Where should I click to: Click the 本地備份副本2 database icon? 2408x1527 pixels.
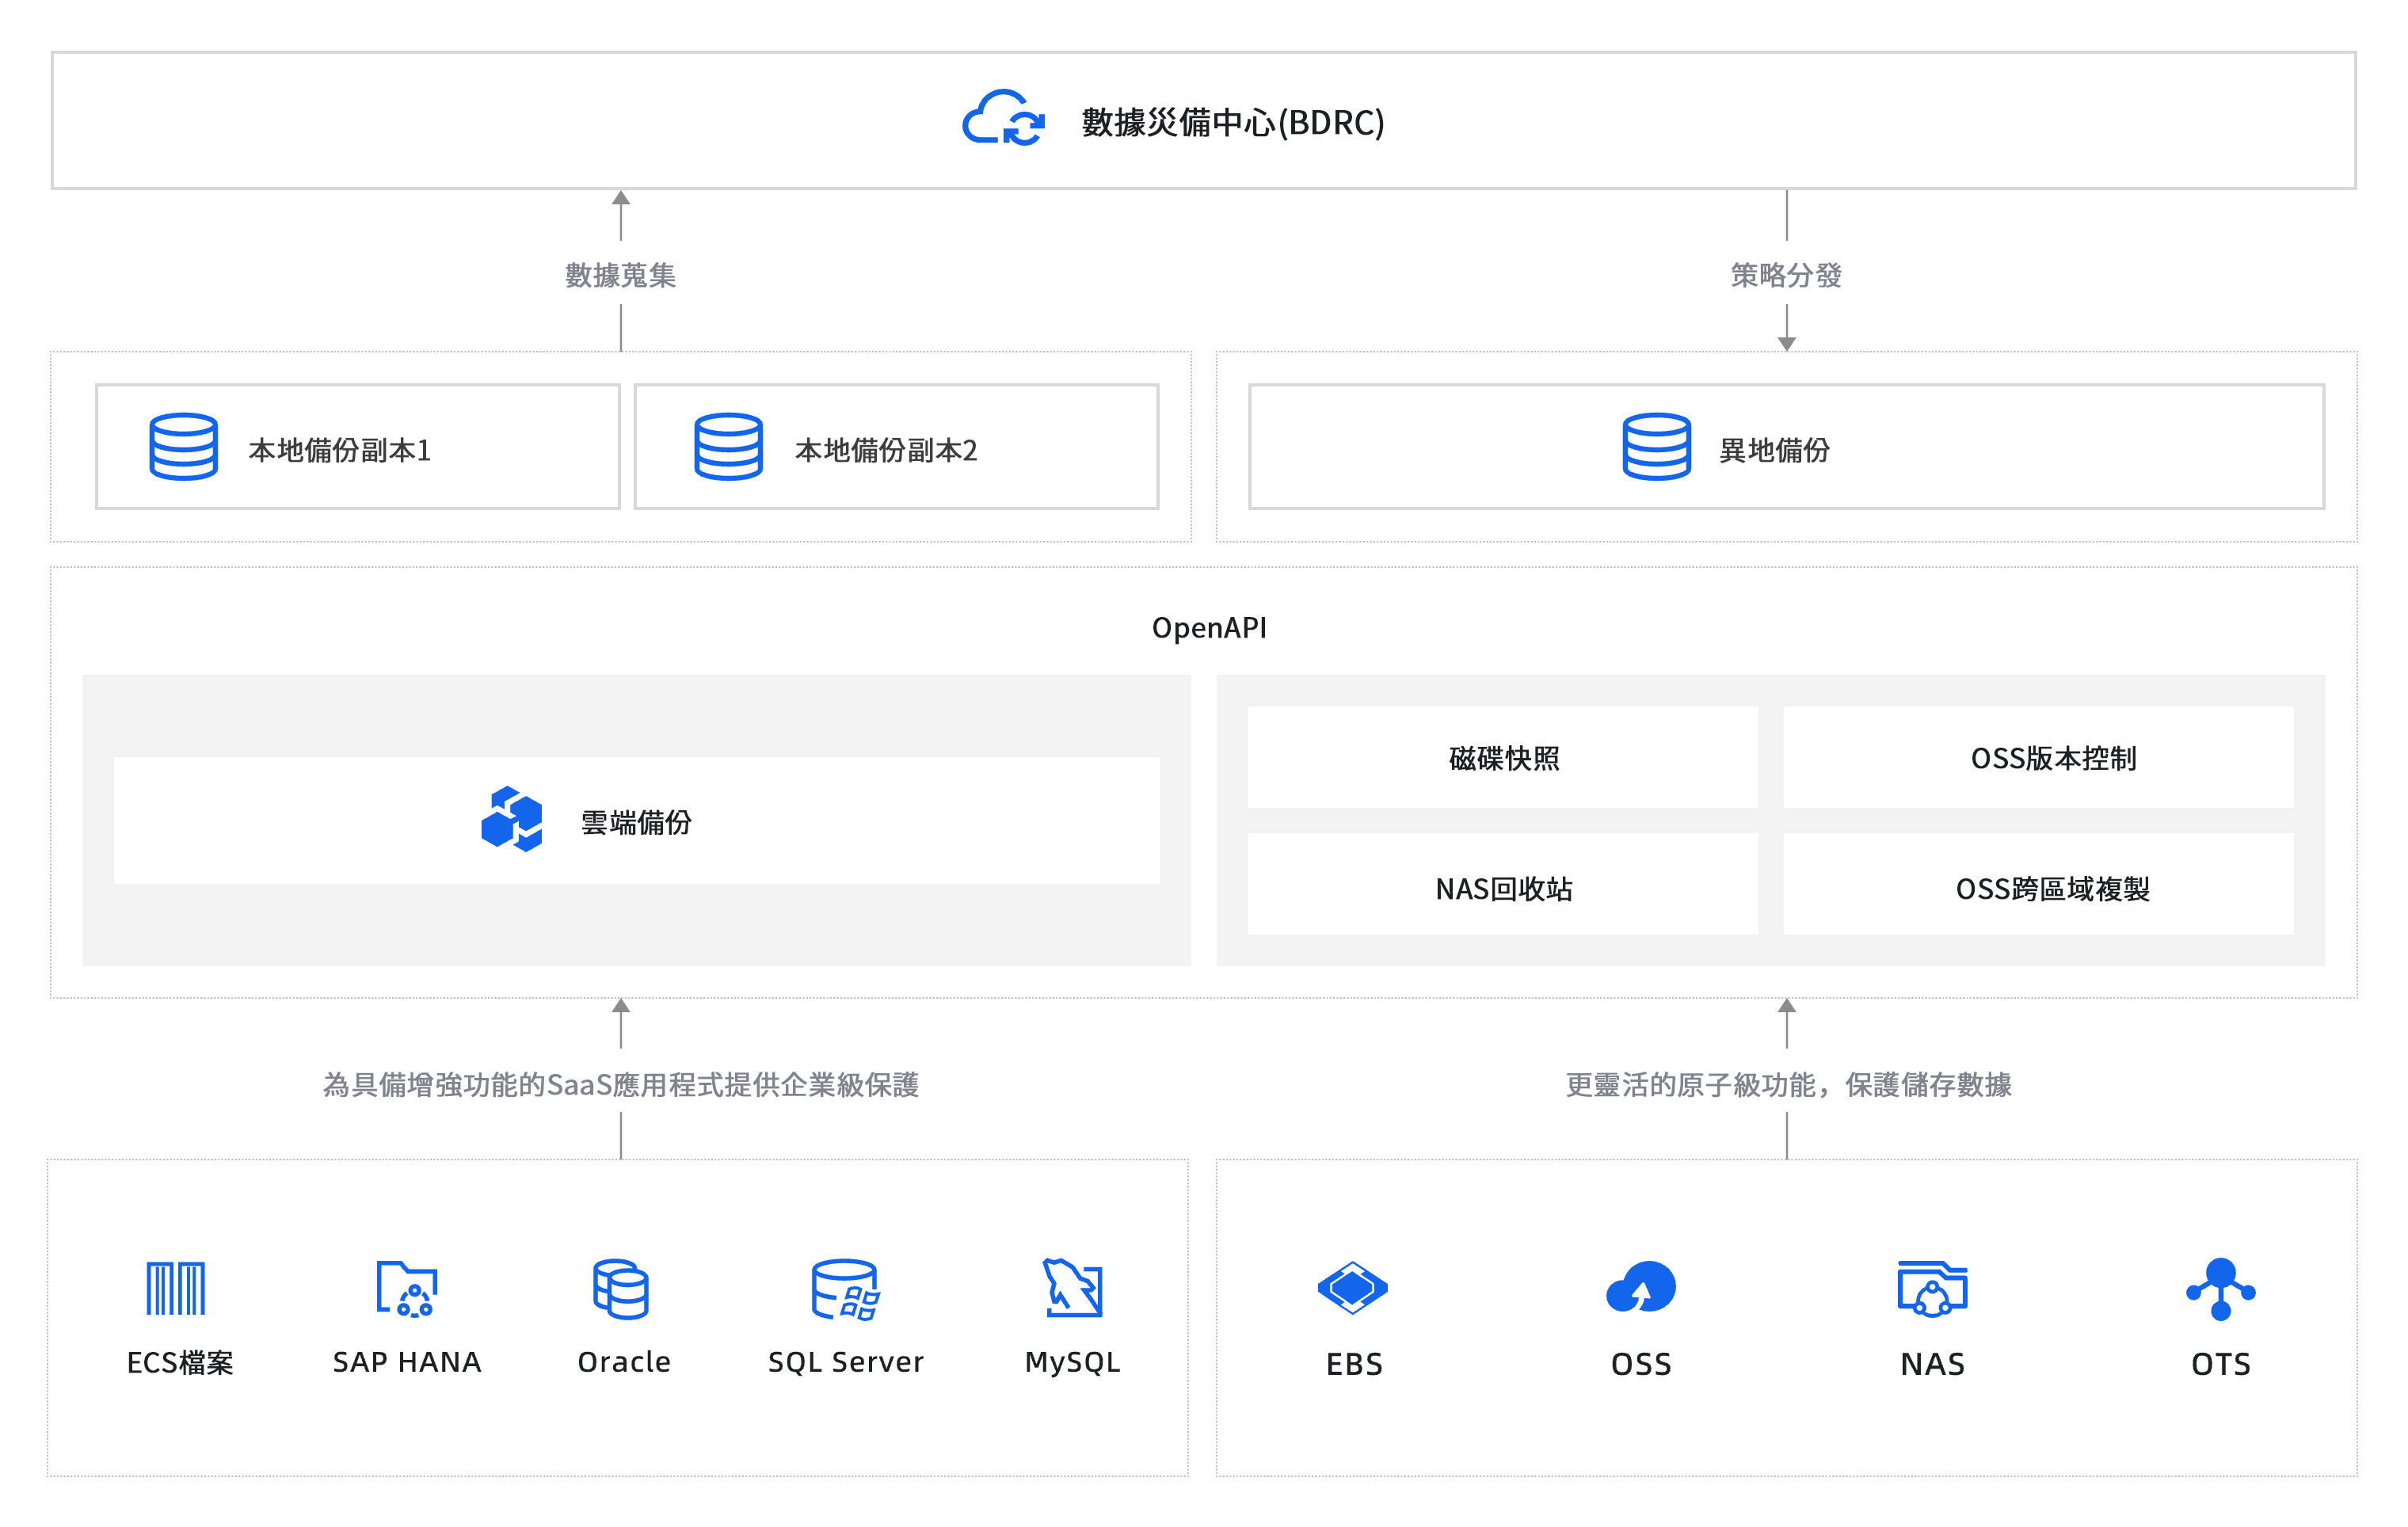click(728, 447)
